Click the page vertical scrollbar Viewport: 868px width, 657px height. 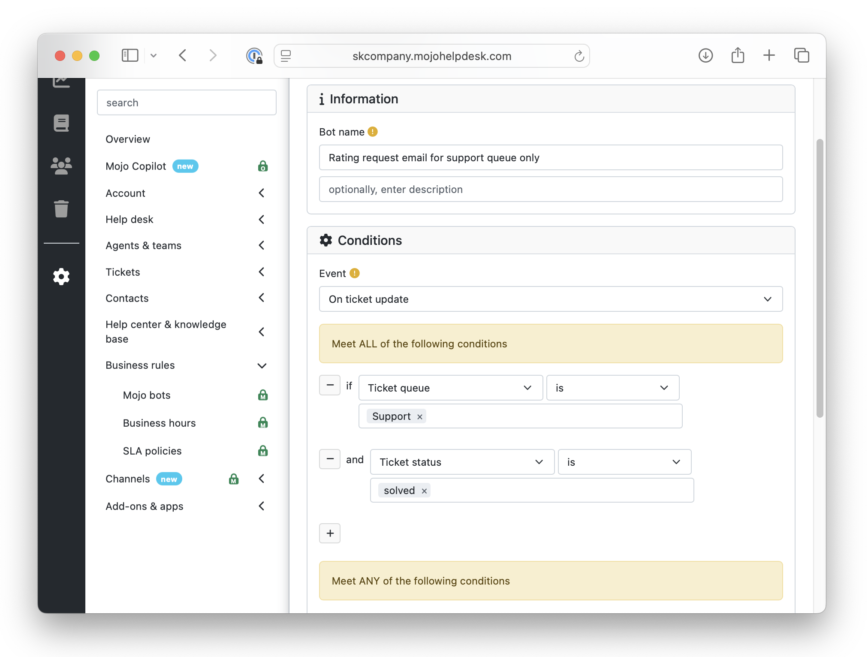pyautogui.click(x=820, y=278)
